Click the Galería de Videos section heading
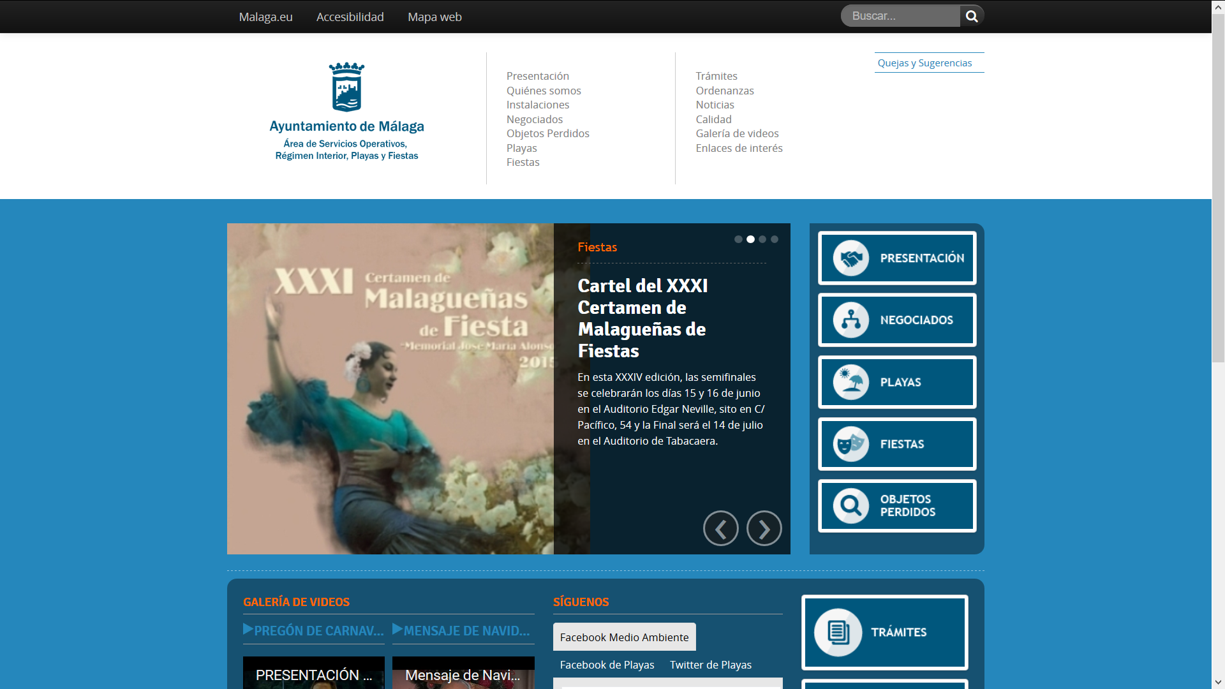This screenshot has width=1225, height=689. [296, 602]
